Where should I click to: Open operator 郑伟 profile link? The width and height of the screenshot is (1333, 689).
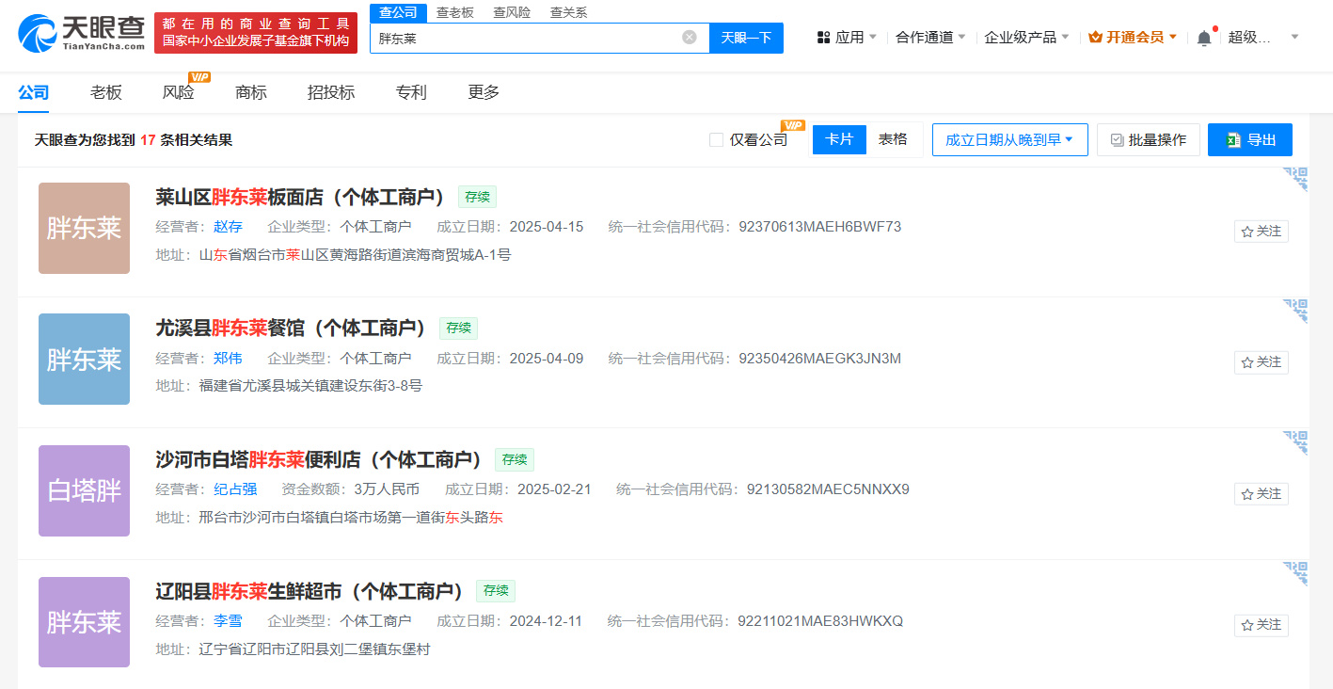click(228, 359)
